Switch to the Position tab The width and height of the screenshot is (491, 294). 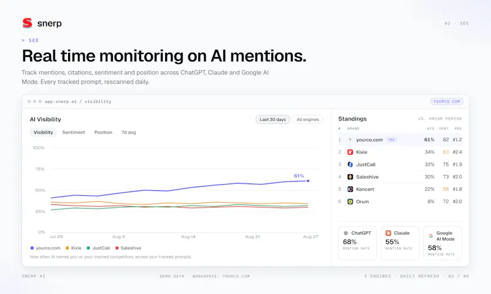[103, 133]
